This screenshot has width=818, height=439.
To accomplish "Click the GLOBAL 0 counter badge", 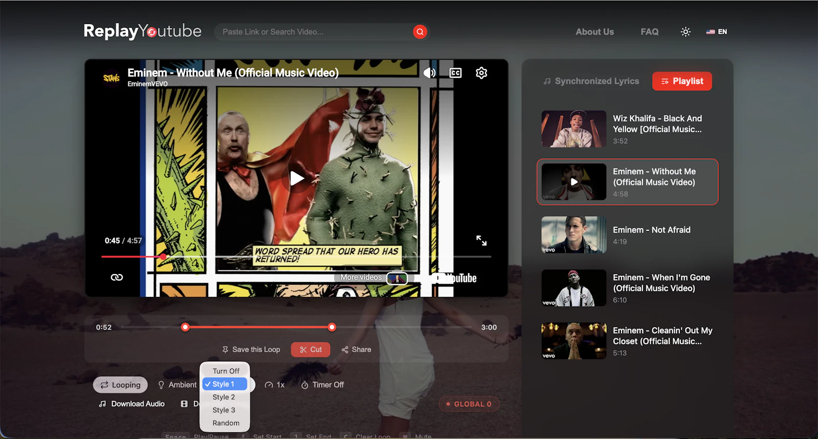I will point(469,404).
